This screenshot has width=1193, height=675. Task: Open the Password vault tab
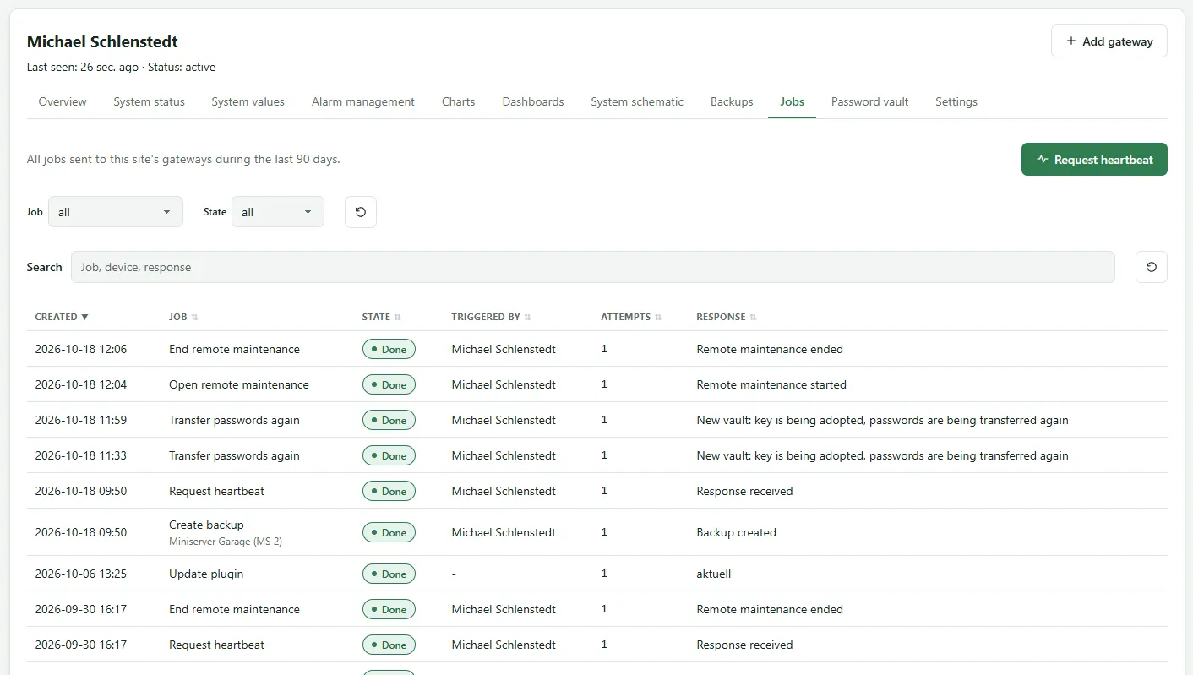[x=869, y=101]
